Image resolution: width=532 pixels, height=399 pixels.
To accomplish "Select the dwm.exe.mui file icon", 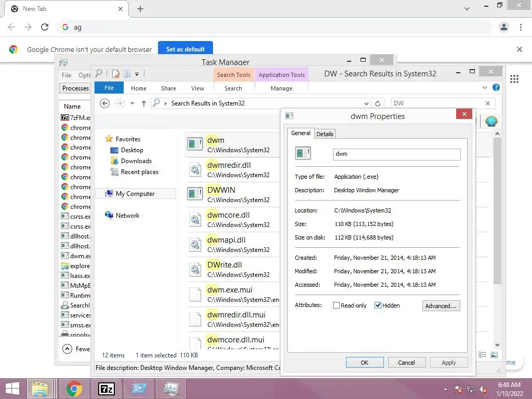I will [195, 294].
